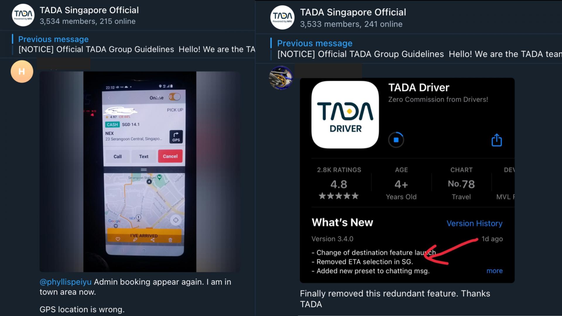Click the Call passenger button
The width and height of the screenshot is (562, 316).
click(x=118, y=156)
